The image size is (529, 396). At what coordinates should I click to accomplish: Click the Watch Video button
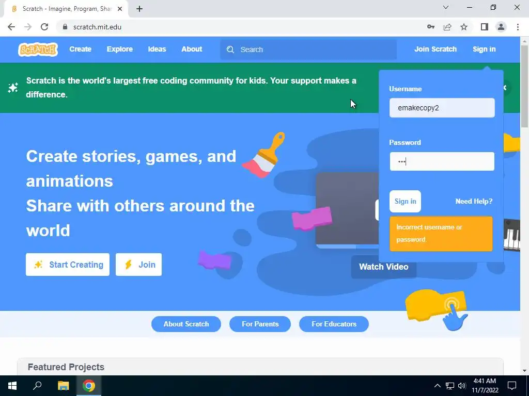[384, 267]
